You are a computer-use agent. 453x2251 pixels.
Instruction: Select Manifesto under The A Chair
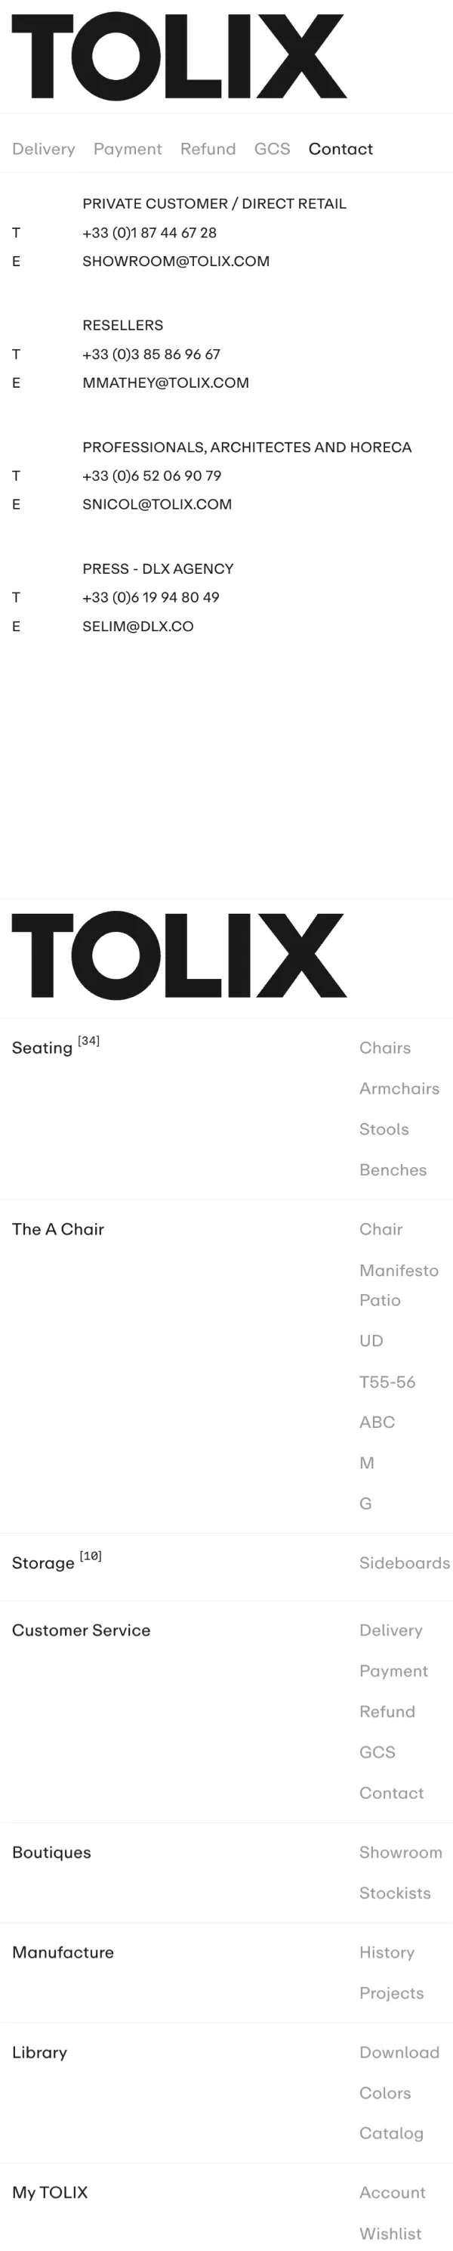399,1271
